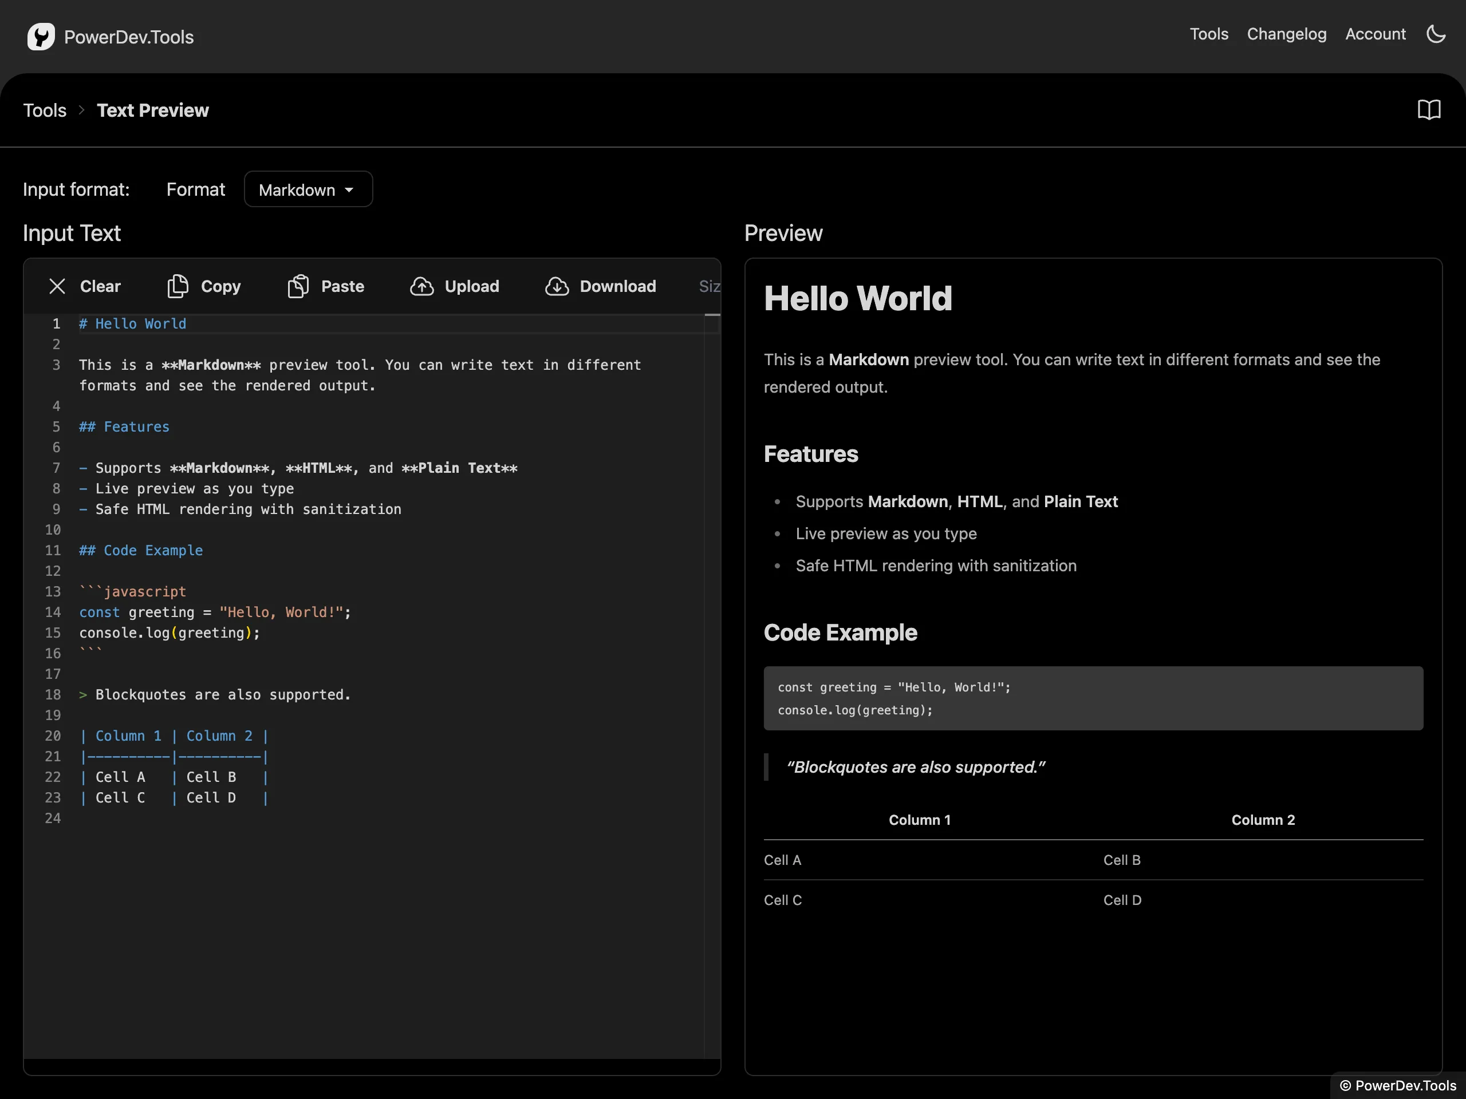The image size is (1466, 1099).
Task: Open Tools in top navigation
Action: point(1208,34)
